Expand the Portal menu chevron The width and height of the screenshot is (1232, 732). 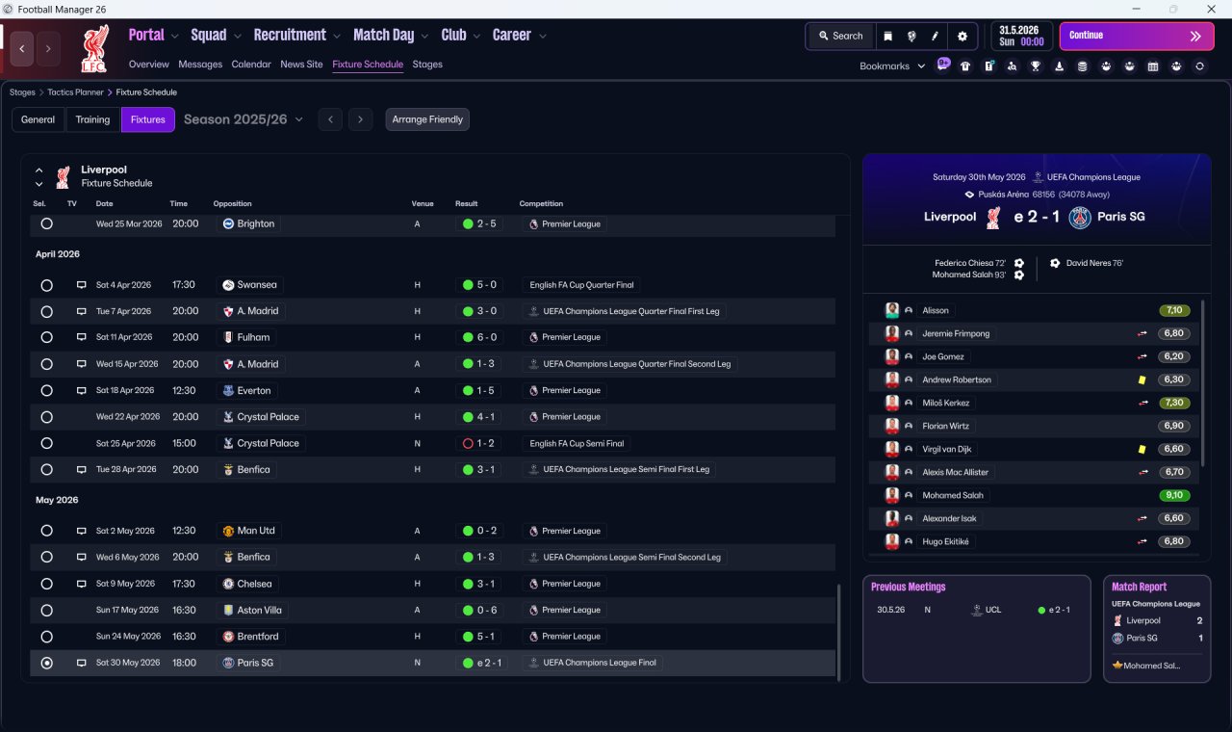point(174,37)
